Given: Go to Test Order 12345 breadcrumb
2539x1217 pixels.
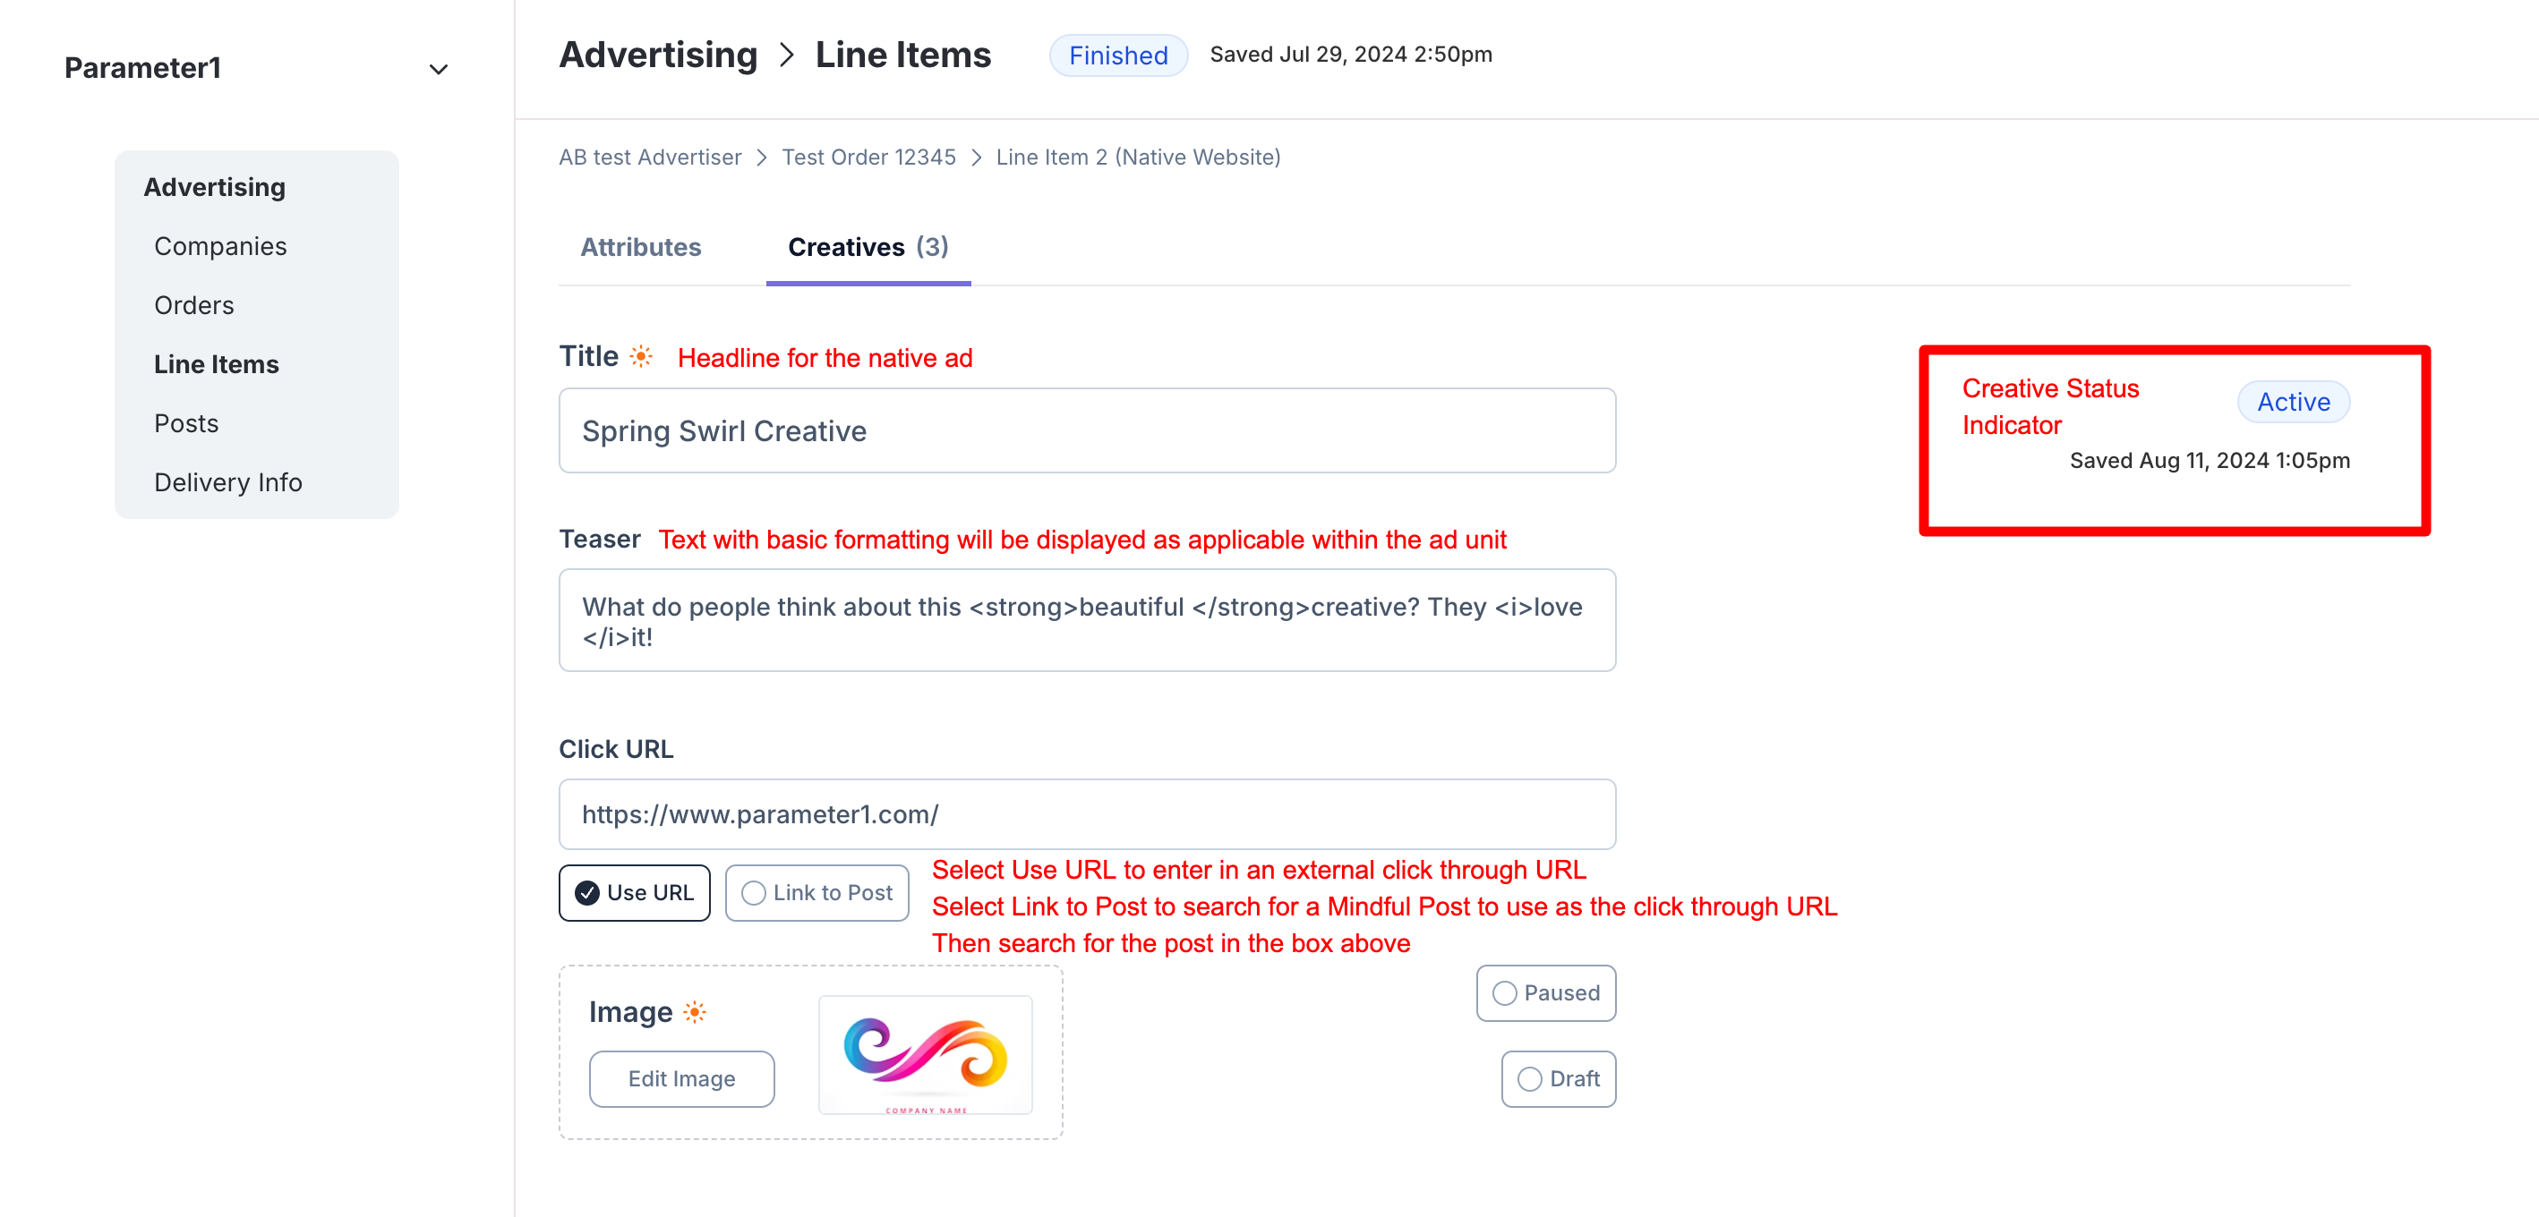Looking at the screenshot, I should click(x=868, y=157).
